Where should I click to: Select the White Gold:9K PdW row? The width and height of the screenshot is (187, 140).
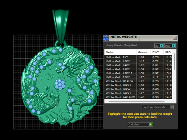[x=138, y=81]
